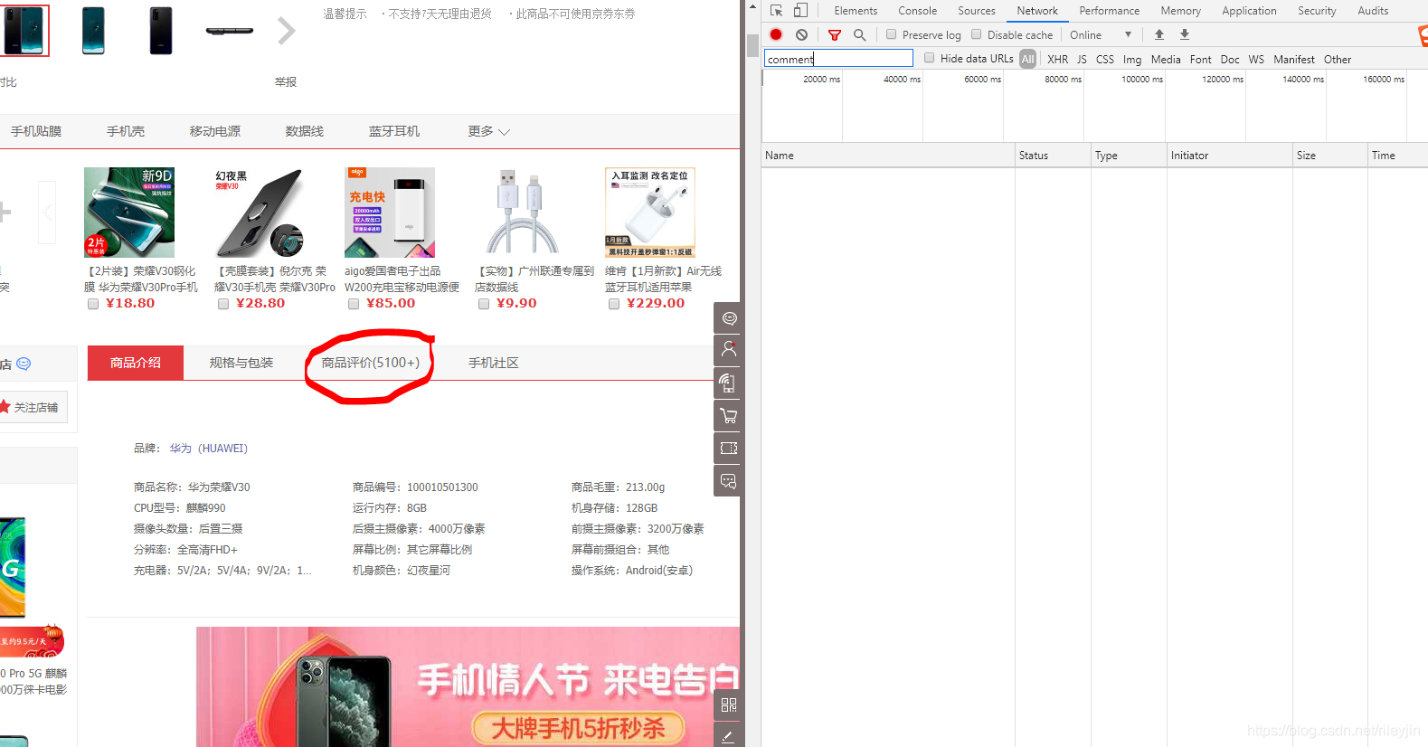The height and width of the screenshot is (747, 1428).
Task: Contact shop via blue chat icon
Action: tap(24, 364)
